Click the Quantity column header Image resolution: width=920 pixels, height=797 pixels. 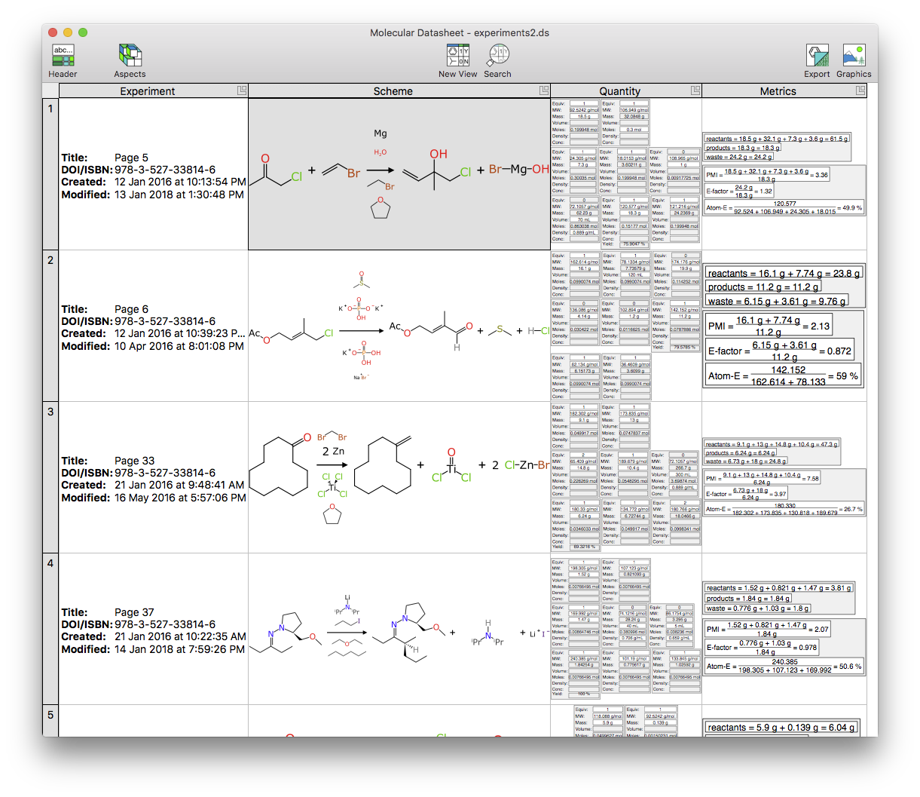pyautogui.click(x=619, y=91)
